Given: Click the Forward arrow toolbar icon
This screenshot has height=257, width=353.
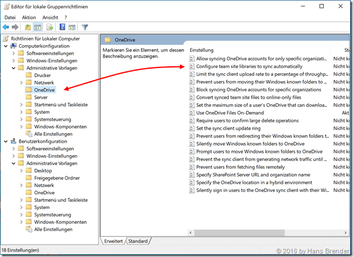Looking at the screenshot, I should click(x=15, y=27).
